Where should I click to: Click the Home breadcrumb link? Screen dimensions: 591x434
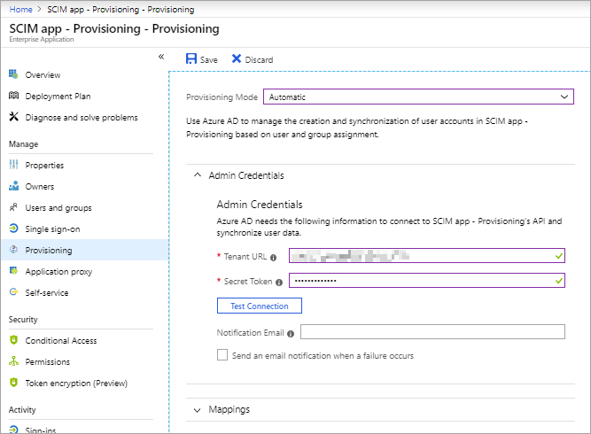click(20, 10)
